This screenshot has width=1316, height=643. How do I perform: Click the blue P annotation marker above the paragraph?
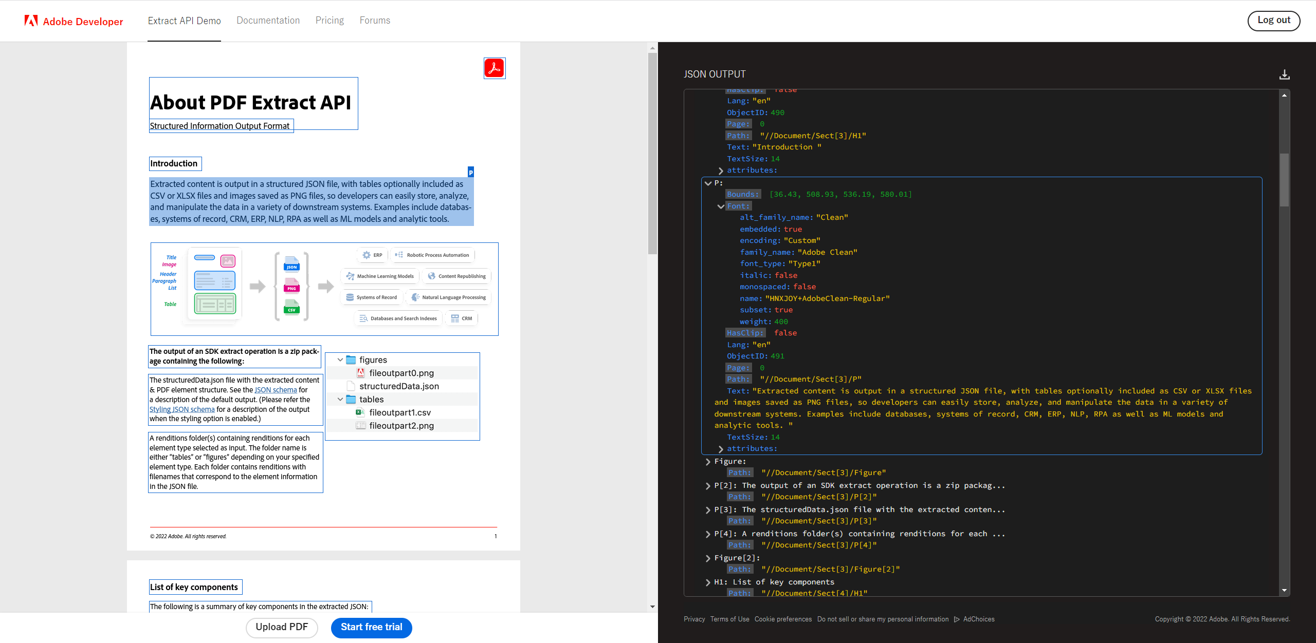click(x=470, y=172)
